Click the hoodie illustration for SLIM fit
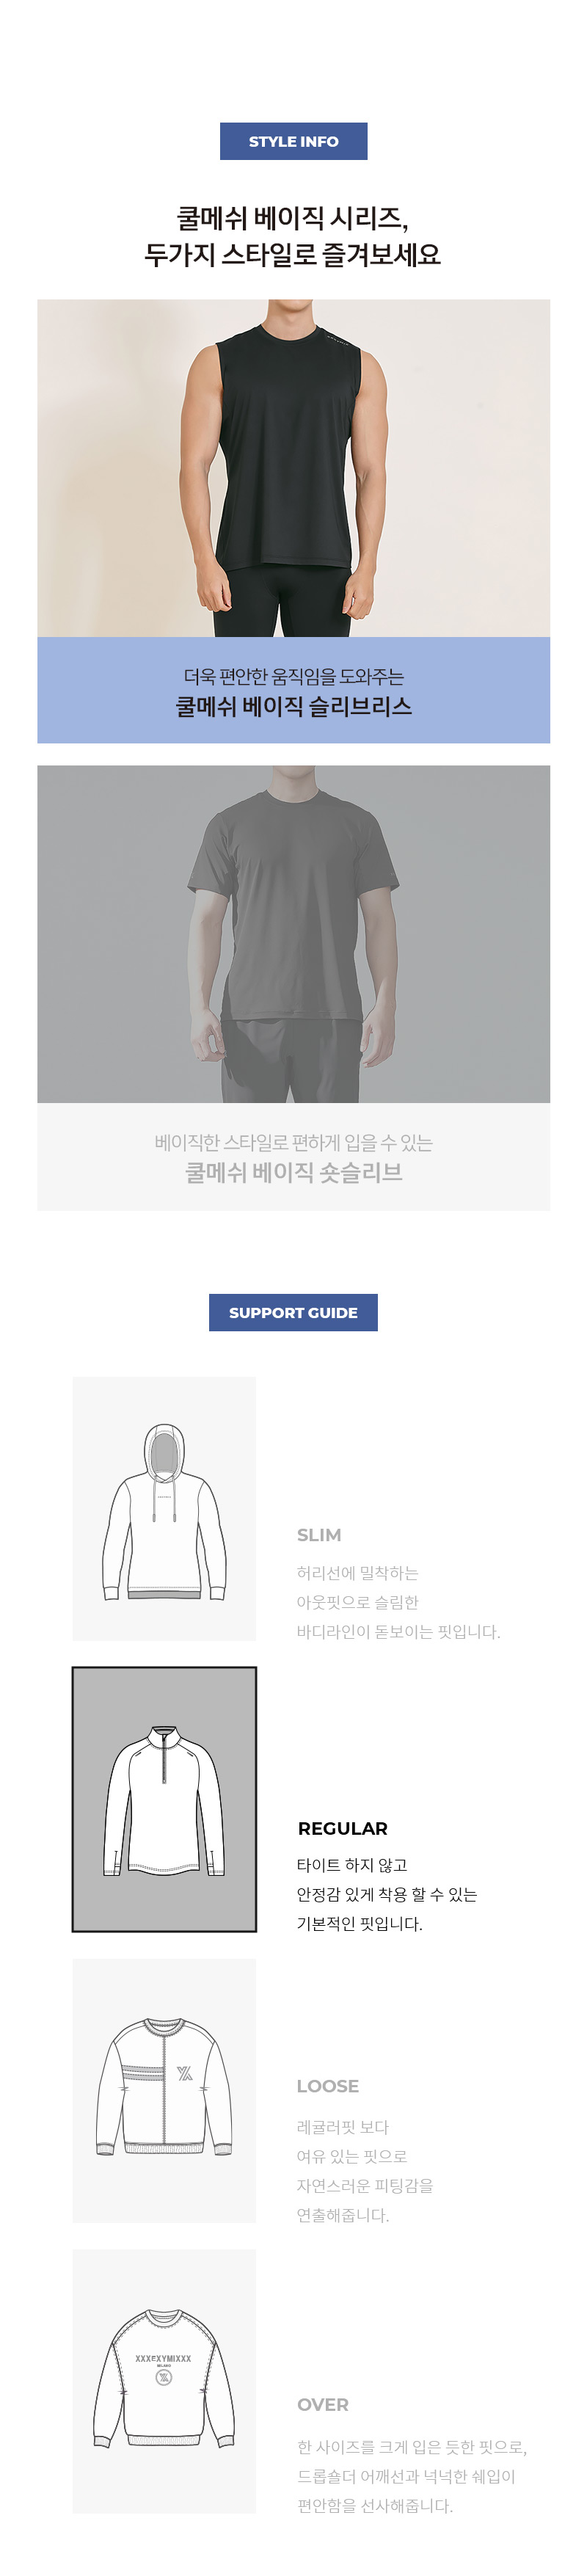The height and width of the screenshot is (2576, 587). pyautogui.click(x=164, y=1509)
